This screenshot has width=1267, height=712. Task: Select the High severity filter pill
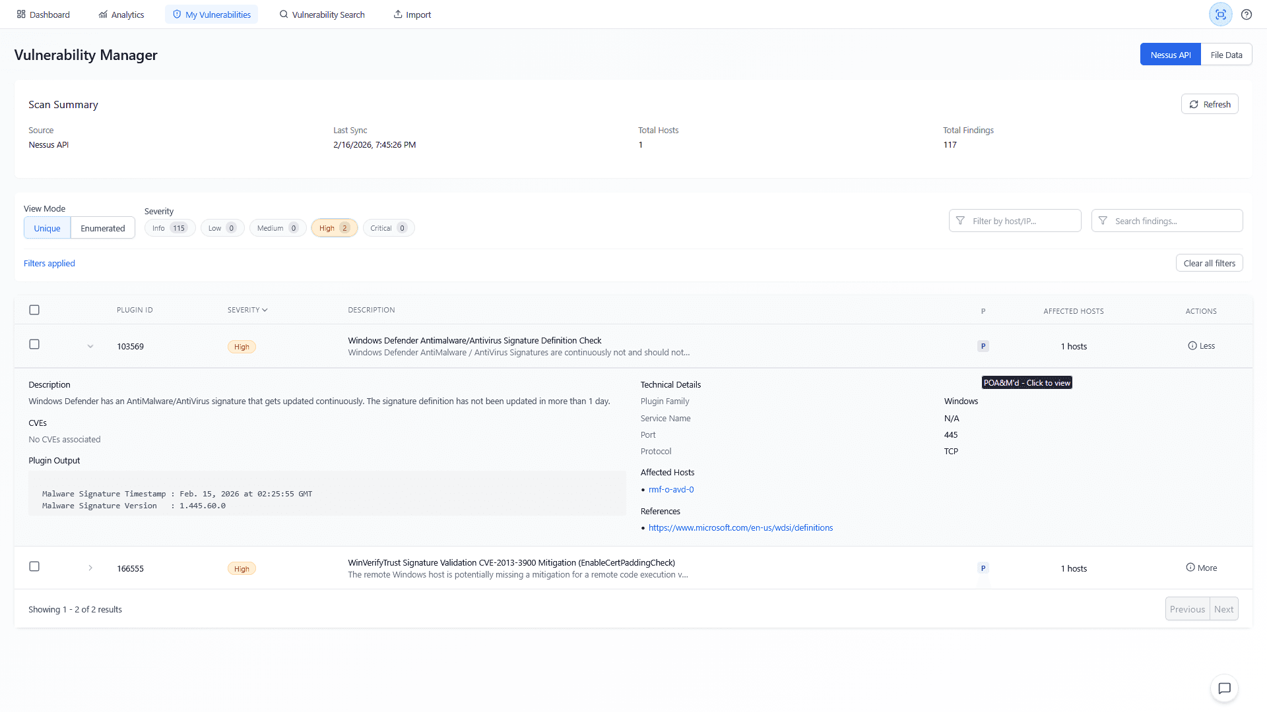(334, 227)
